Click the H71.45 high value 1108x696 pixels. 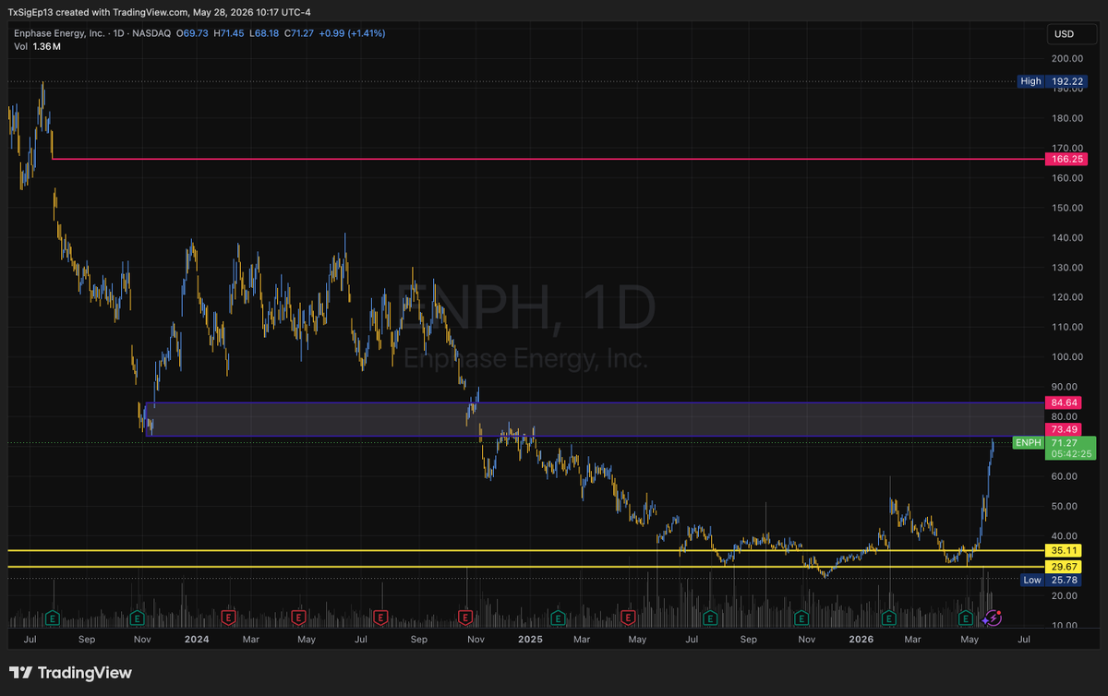tap(230, 33)
